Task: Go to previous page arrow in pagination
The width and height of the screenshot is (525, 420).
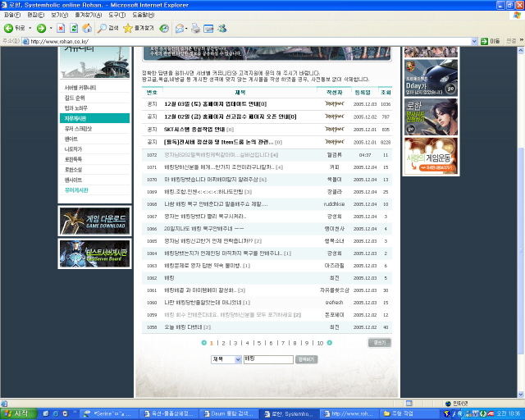Action: (x=203, y=343)
